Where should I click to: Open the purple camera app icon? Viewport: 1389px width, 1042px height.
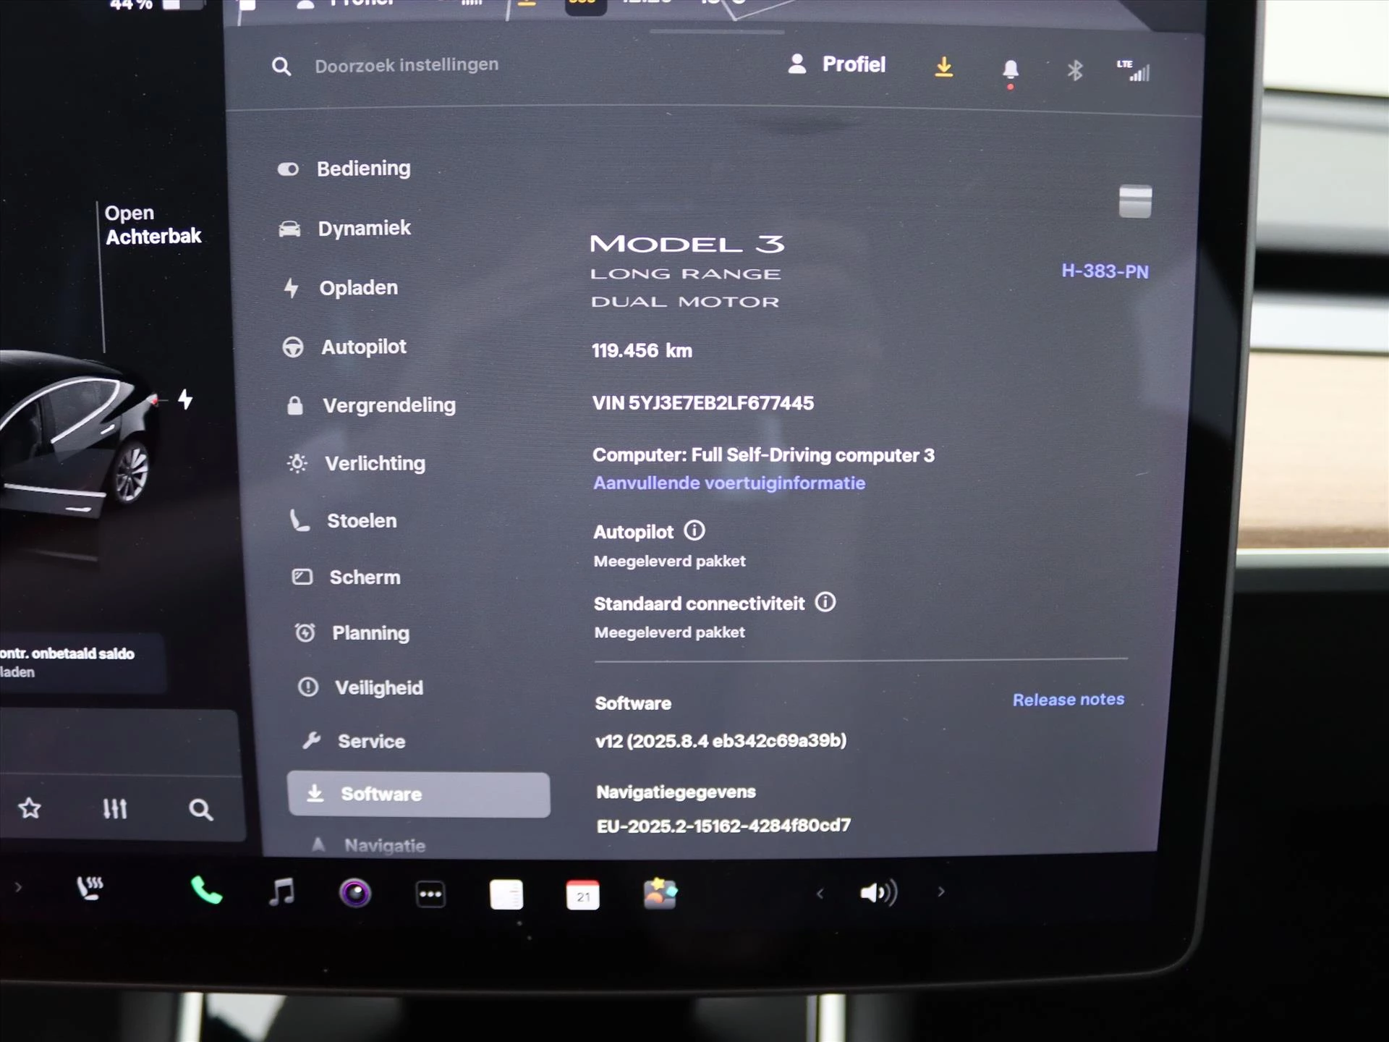(x=355, y=894)
